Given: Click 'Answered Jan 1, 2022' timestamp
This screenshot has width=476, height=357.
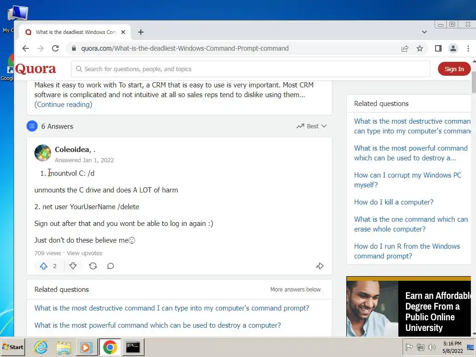Looking at the screenshot, I should point(85,160).
